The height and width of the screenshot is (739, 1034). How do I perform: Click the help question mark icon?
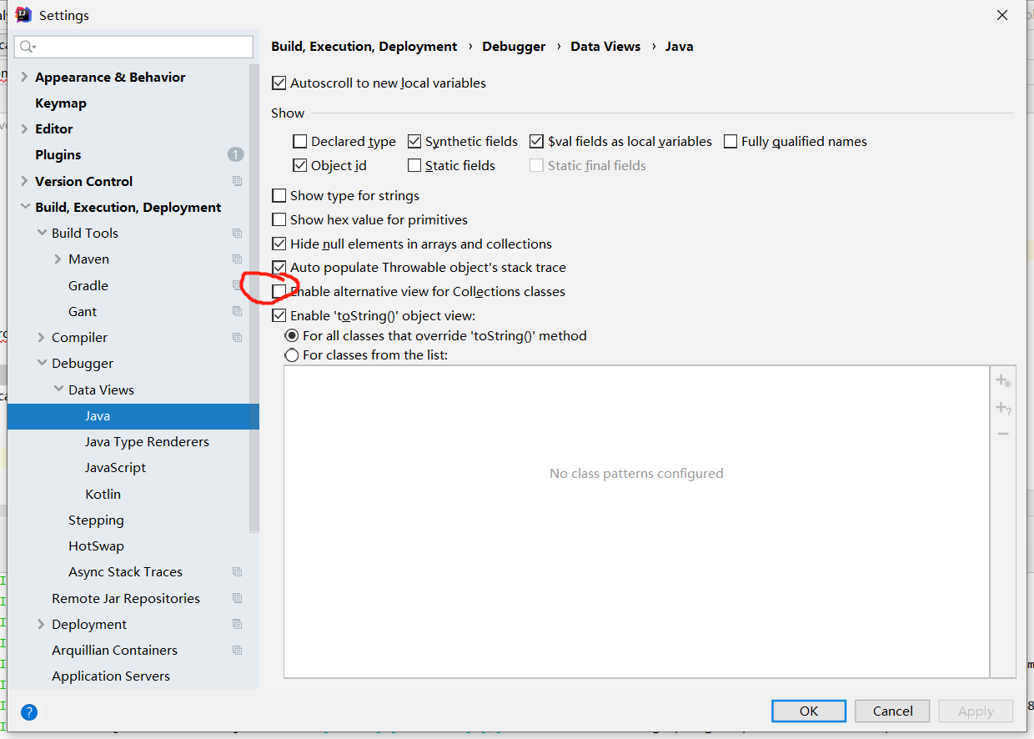click(29, 712)
